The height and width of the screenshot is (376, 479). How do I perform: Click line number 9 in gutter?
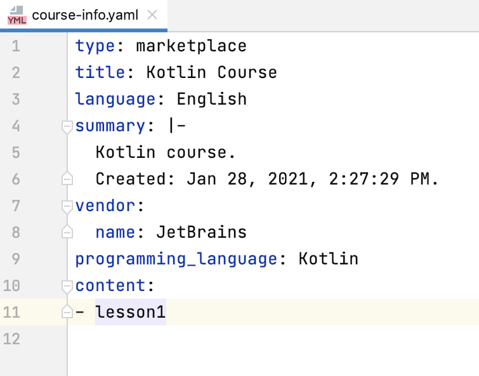15,259
